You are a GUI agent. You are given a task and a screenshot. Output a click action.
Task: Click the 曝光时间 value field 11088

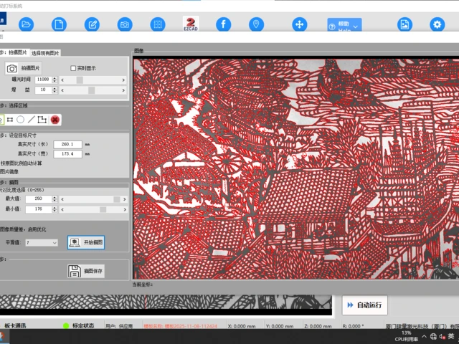[x=43, y=80]
